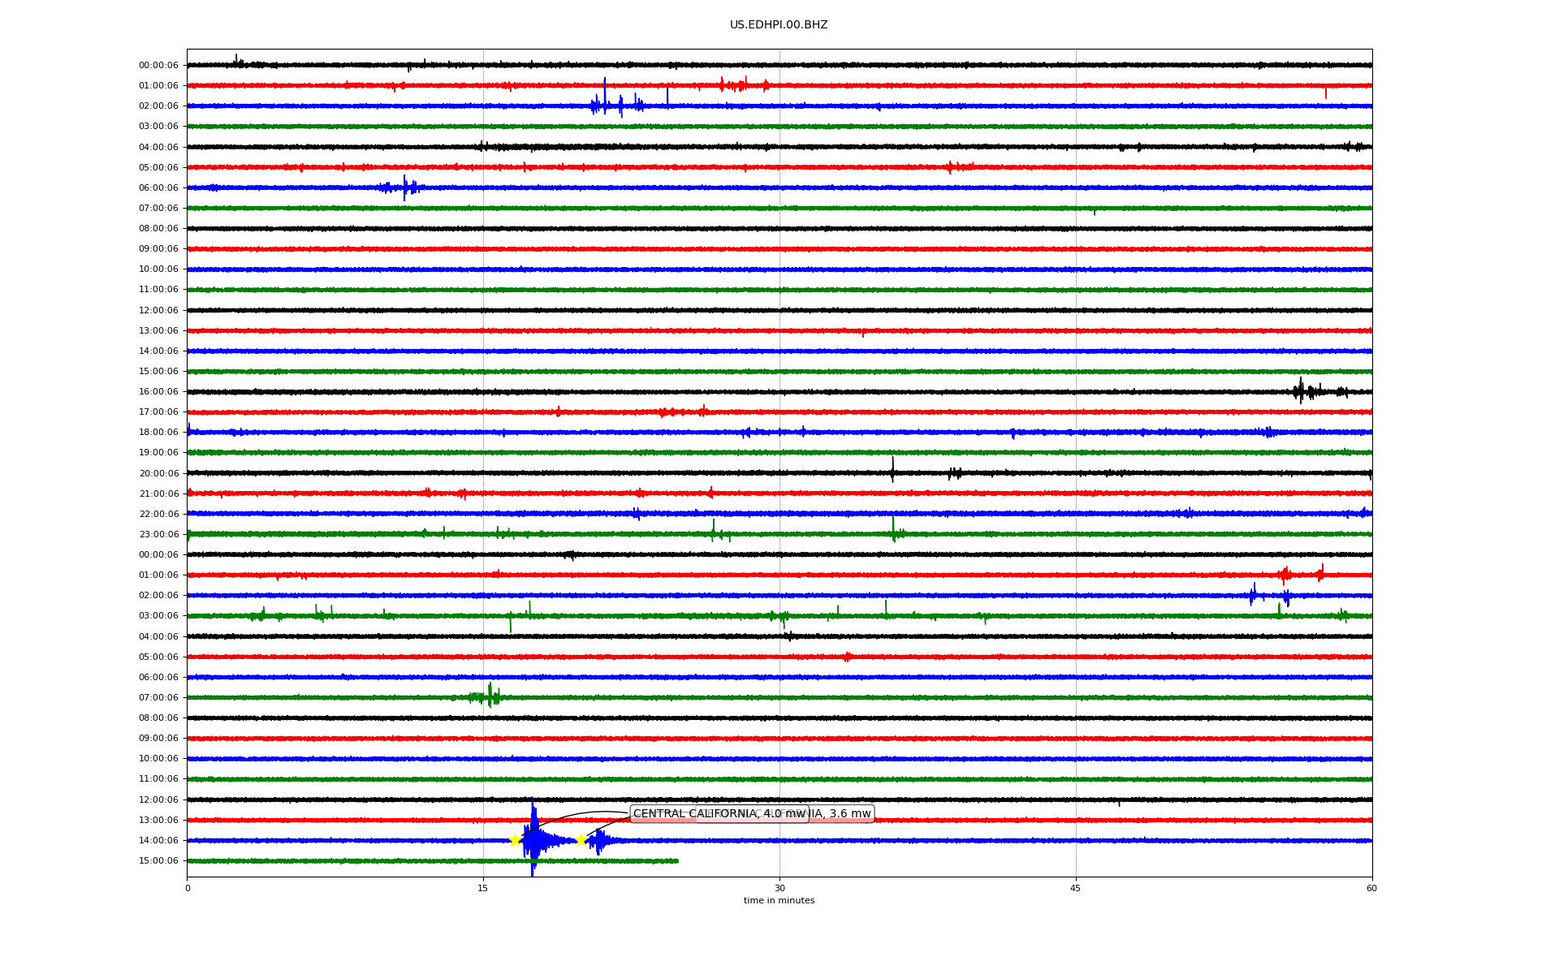Click the 16:00:06 trace time label
This screenshot has height=974, width=1559.
(158, 392)
